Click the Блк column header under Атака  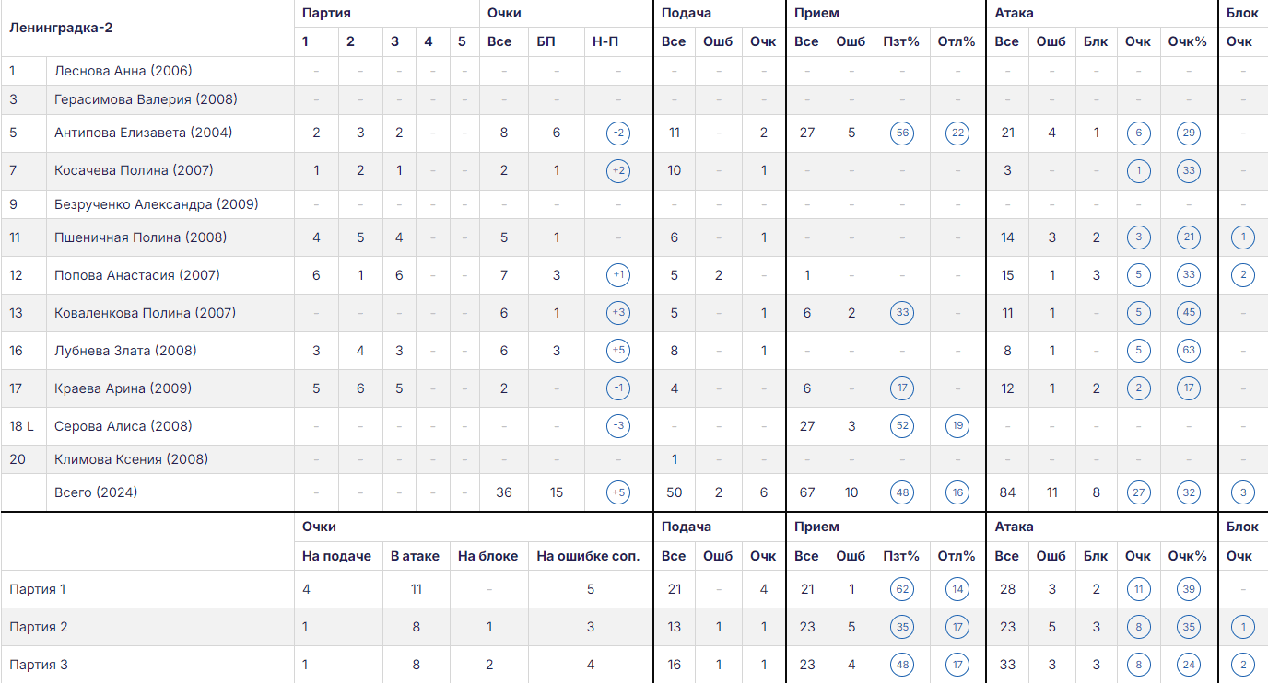1096,41
